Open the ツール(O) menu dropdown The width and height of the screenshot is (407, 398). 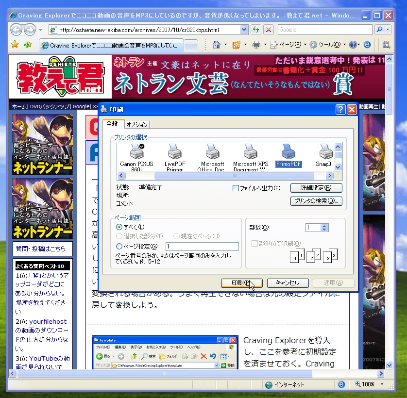tap(328, 45)
